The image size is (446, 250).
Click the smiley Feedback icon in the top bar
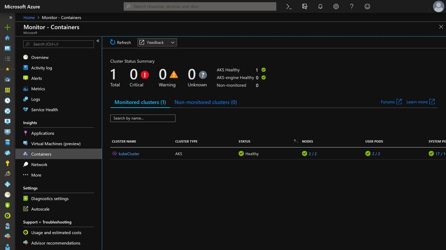(367, 7)
